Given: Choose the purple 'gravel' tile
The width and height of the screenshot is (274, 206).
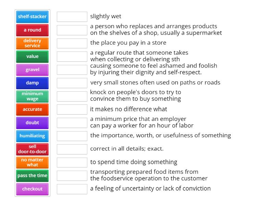Looking at the screenshot, I should [x=32, y=70].
